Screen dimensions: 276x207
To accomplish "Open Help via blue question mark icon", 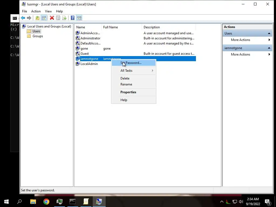I will tap(73, 18).
